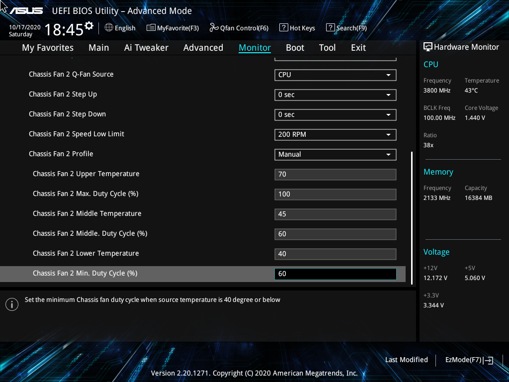
Task: Select Chassis Fan 2 Speed Low Limit label
Action: (77, 134)
